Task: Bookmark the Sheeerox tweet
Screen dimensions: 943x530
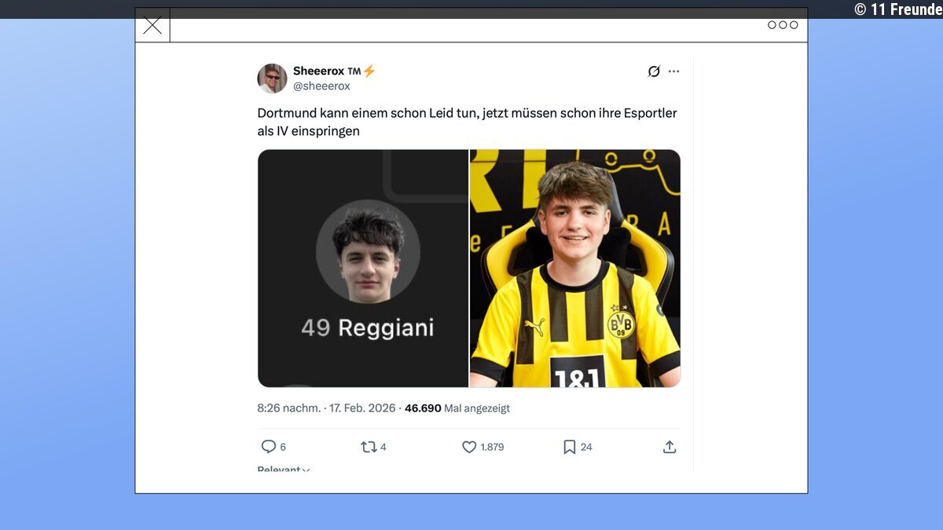Action: point(570,447)
